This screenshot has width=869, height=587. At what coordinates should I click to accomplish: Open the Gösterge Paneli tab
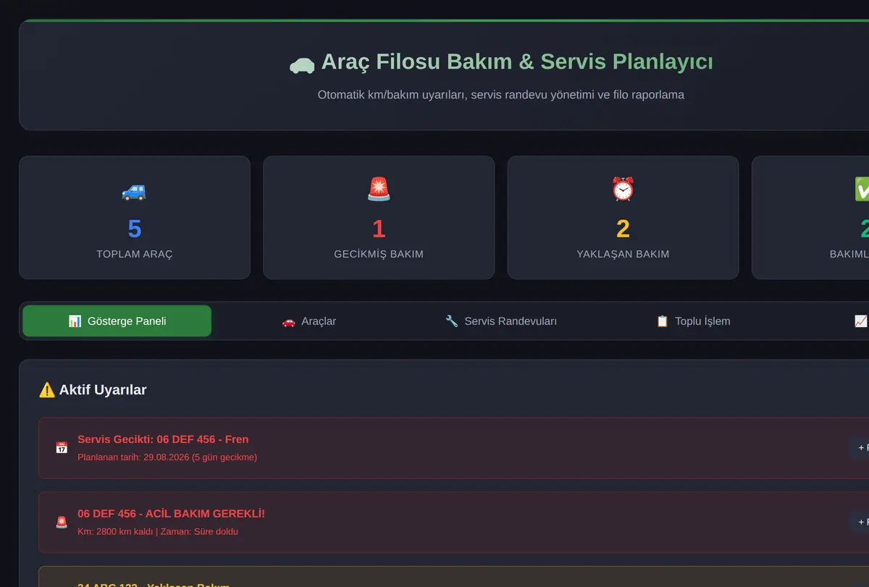117,321
